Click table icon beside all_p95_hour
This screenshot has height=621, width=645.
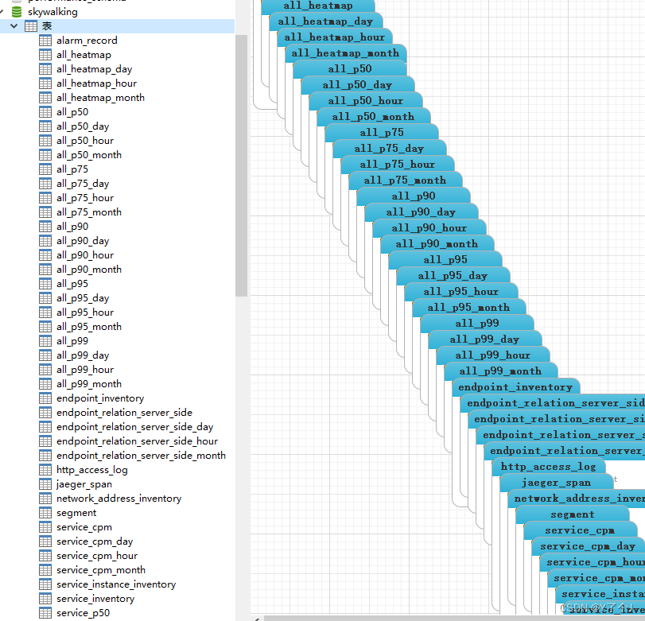45,312
